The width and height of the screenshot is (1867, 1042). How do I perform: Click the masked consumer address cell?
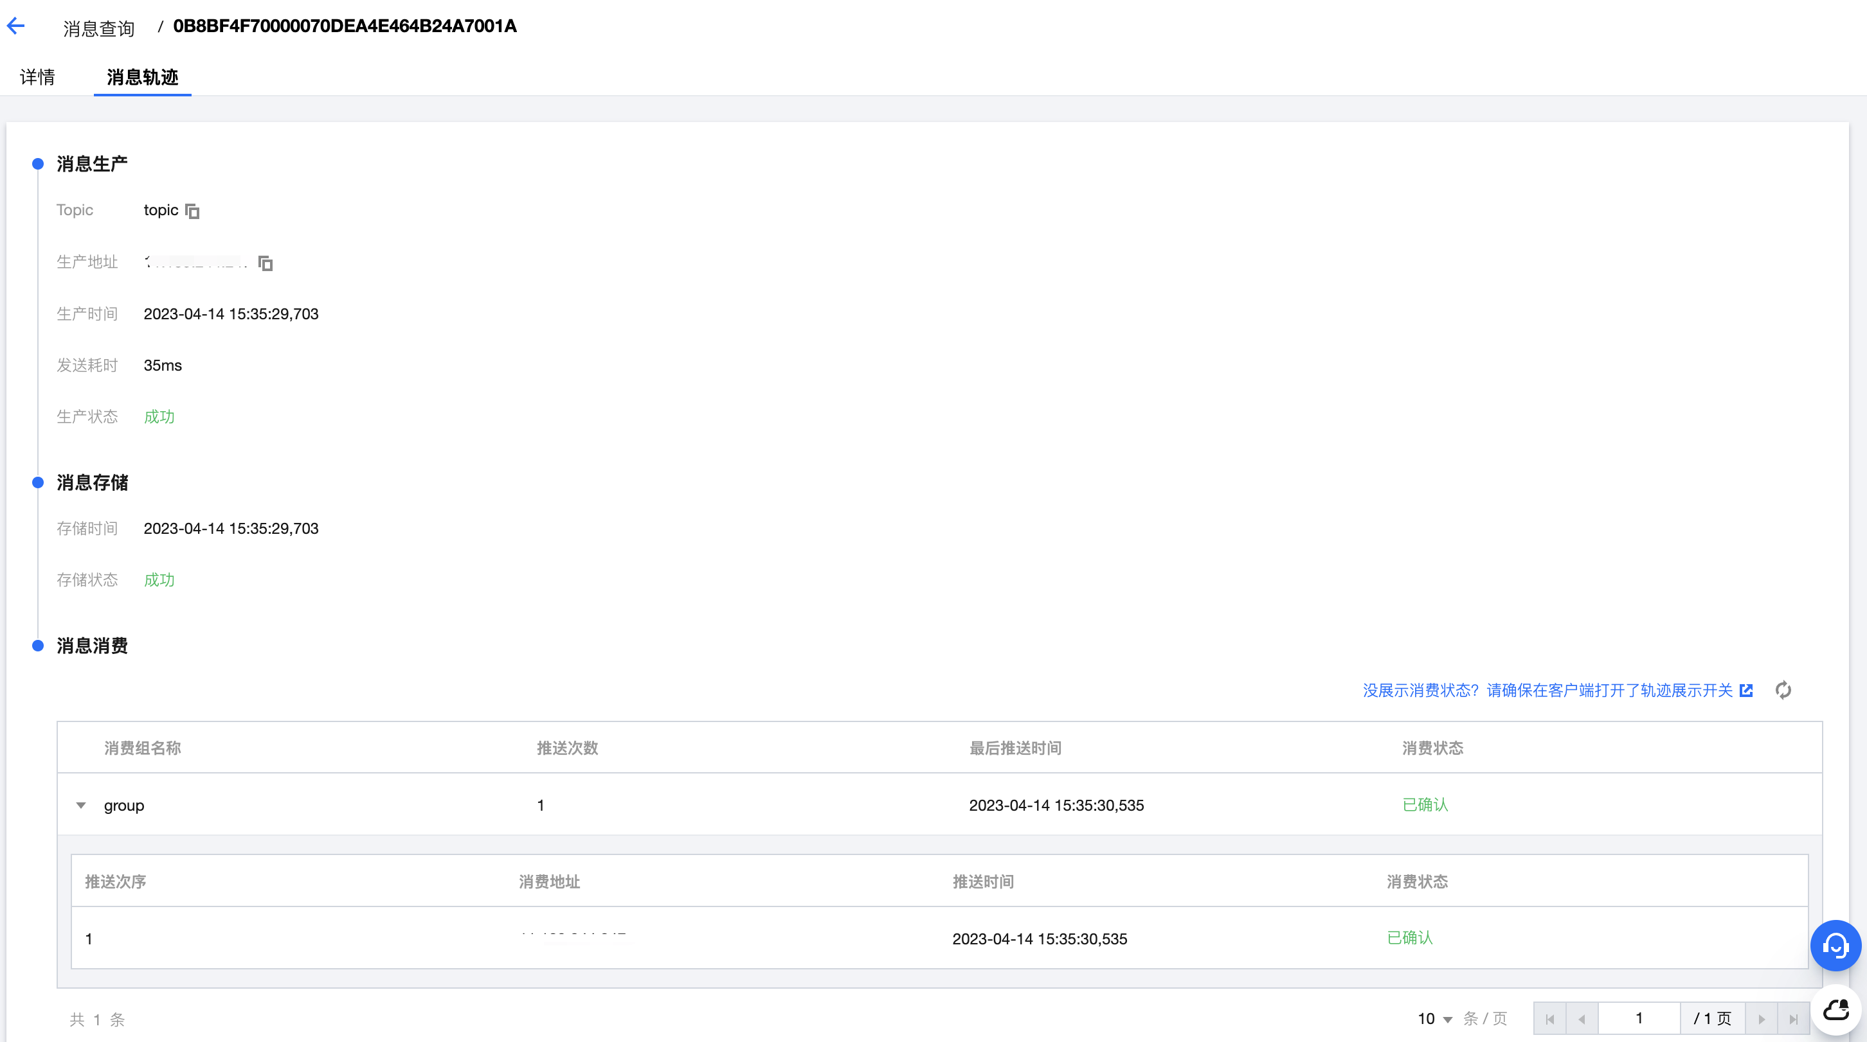click(x=575, y=937)
